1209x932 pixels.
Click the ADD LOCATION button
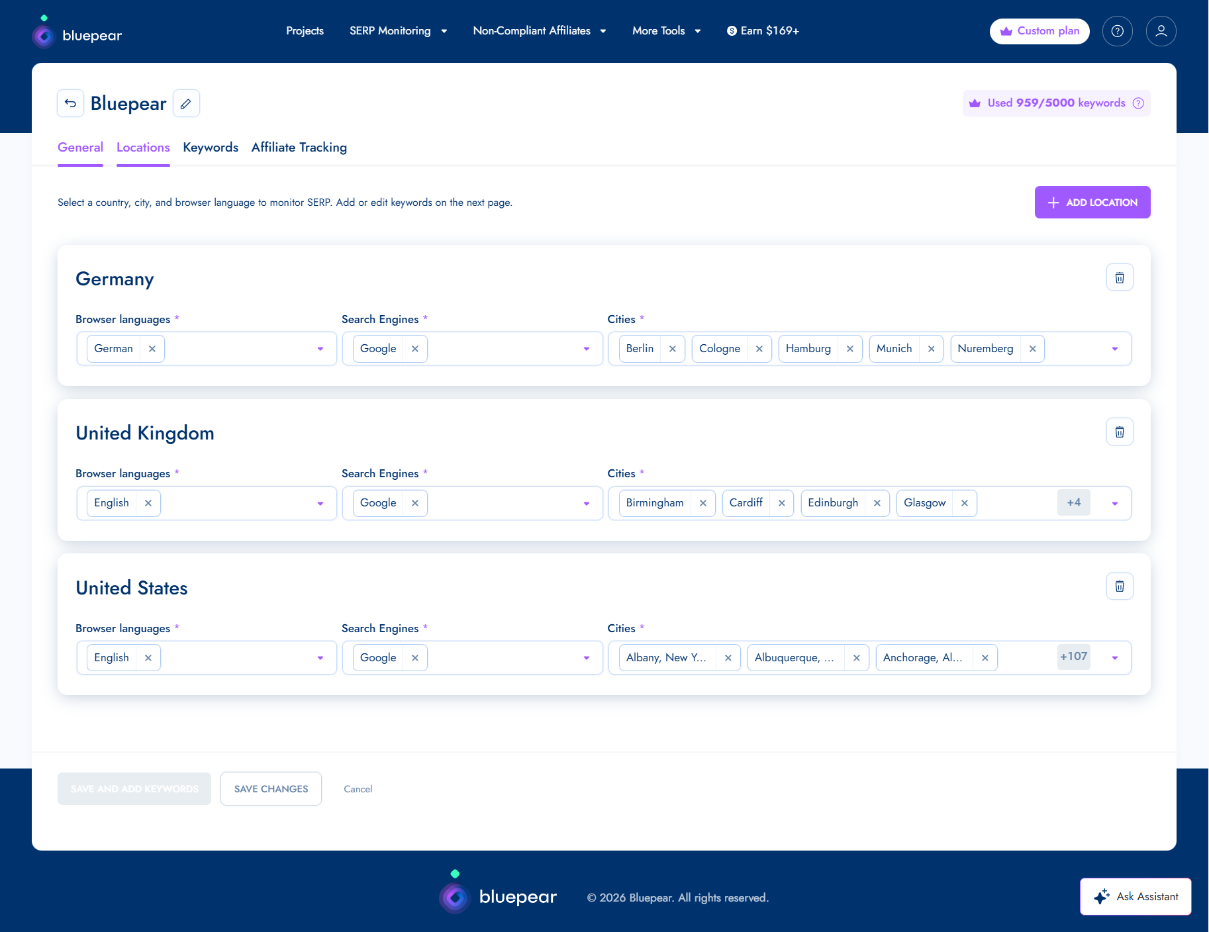pos(1092,202)
